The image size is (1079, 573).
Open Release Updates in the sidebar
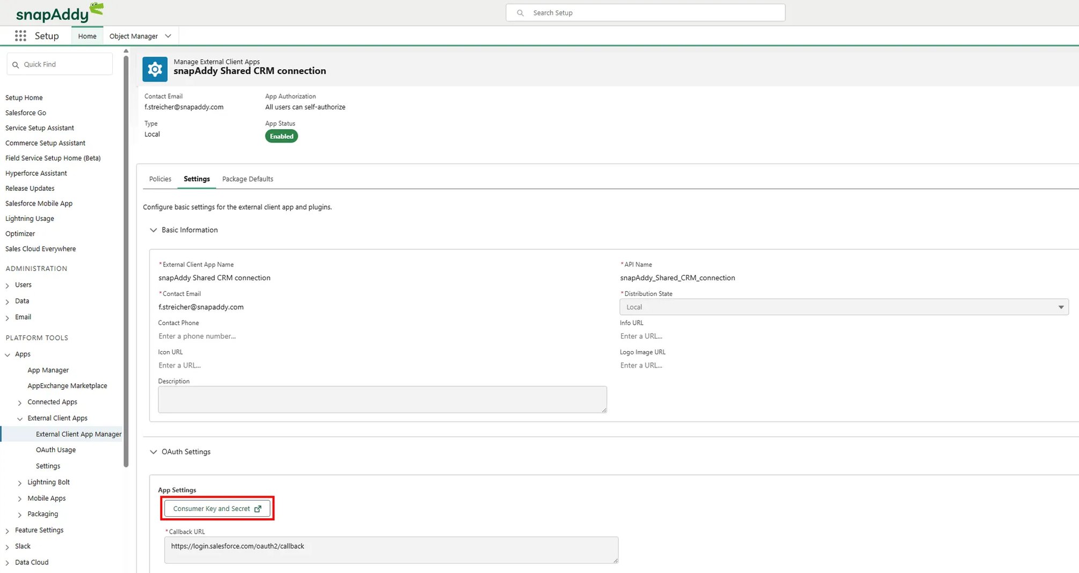click(30, 188)
